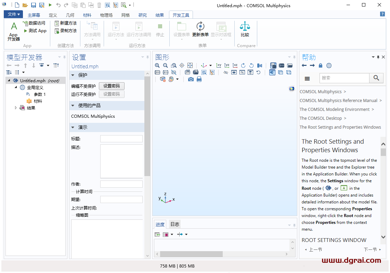The width and height of the screenshot is (390, 273).
Task: Switch to the 几何 ribbon tab
Action: (x=70, y=15)
